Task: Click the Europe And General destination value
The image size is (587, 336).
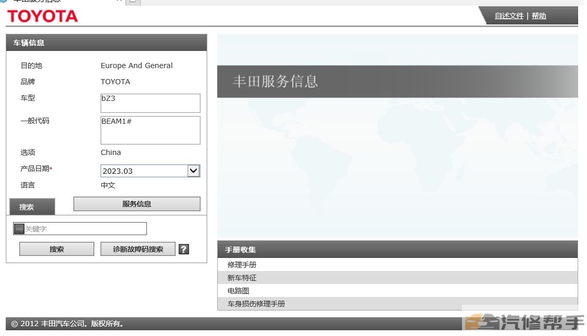Action: [136, 66]
